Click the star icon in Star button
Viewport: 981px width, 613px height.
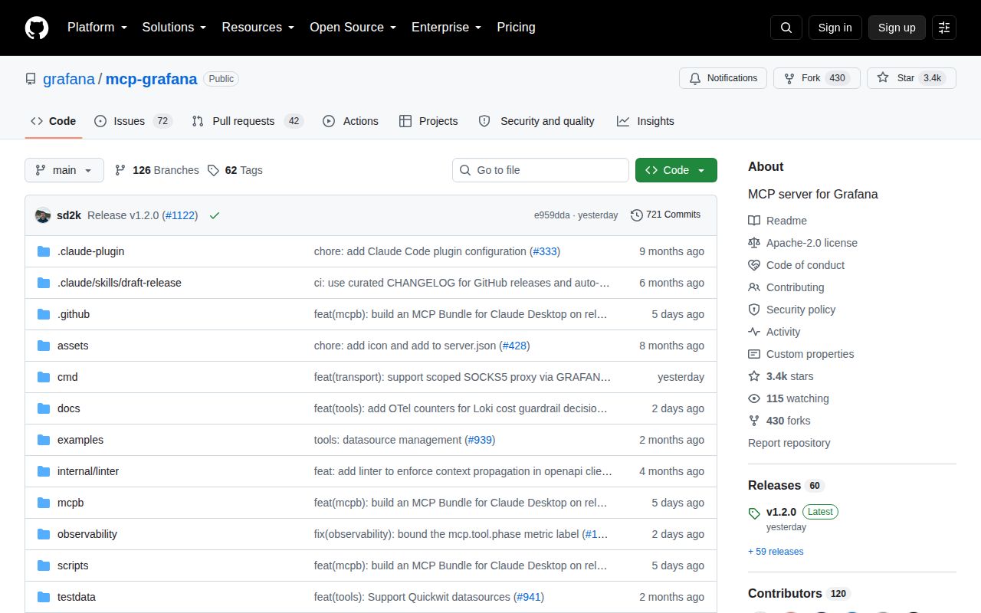click(x=883, y=78)
